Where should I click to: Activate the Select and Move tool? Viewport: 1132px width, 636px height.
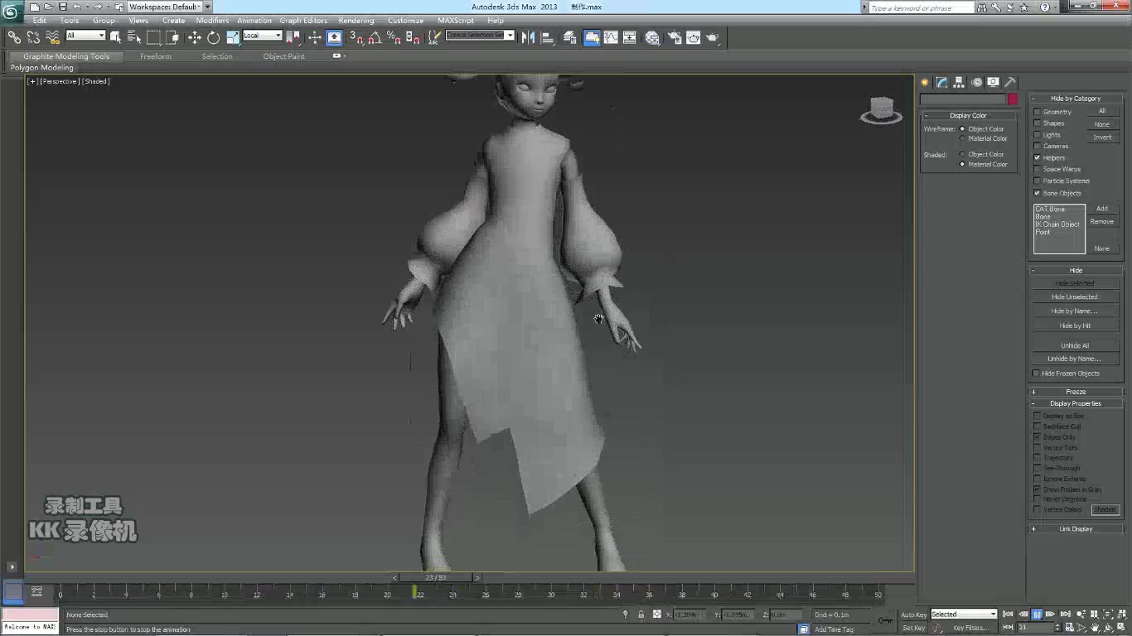point(194,37)
